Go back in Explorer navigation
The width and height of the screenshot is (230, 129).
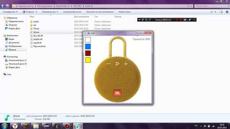click(x=3, y=6)
